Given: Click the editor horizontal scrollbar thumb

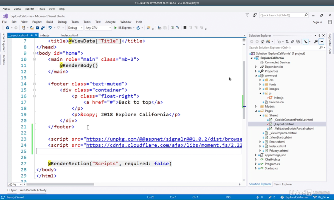Looking at the screenshot, I should tap(60, 184).
